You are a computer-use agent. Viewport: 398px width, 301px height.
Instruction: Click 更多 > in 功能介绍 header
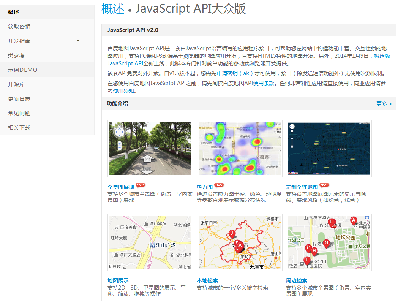[384, 104]
